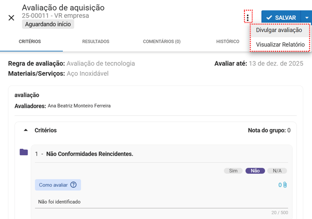Choose Visualizar Relatório from menu
Viewport: 312px width, 219px height.
tap(280, 45)
